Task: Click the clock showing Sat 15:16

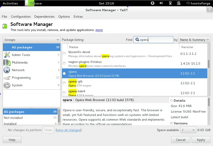Action: pyautogui.click(x=106, y=3)
